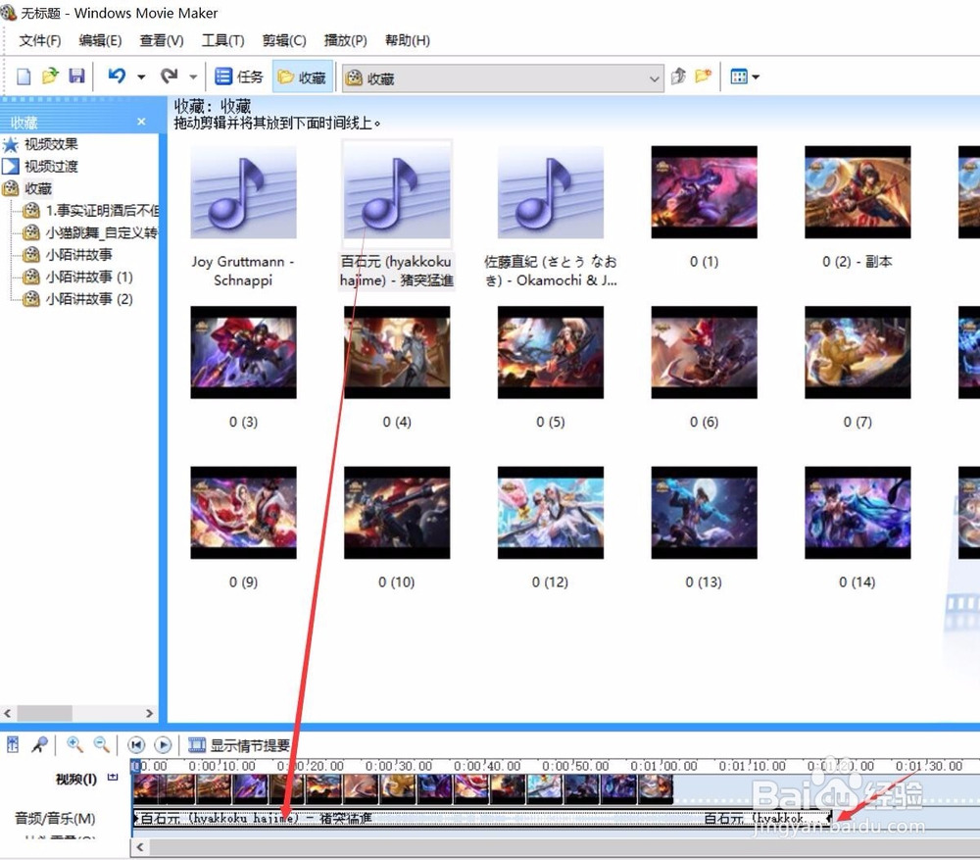Open the 文件(F) menu
Viewport: 980px width, 860px height.
[40, 40]
